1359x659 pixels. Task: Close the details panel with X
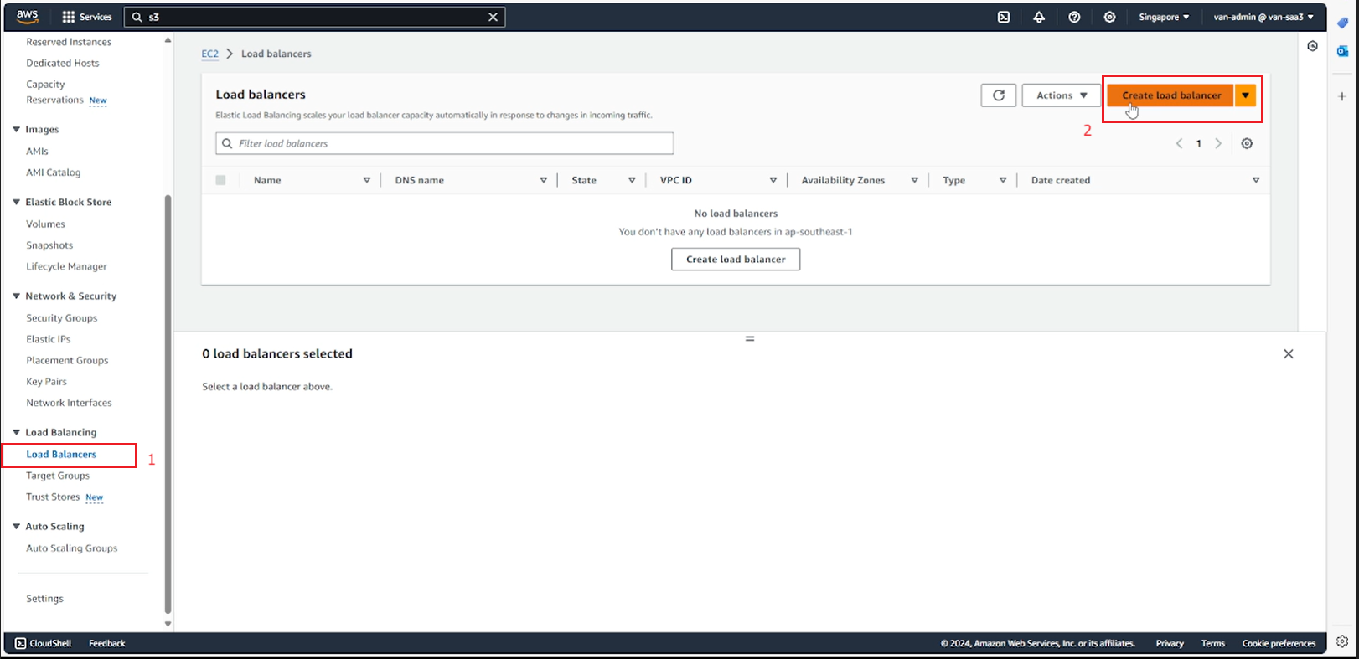pos(1289,354)
